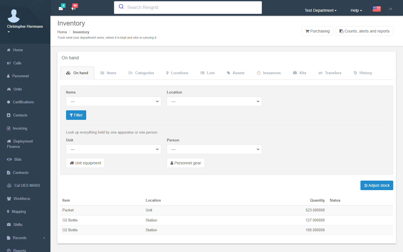Image resolution: width=403 pixels, height=252 pixels.
Task: Click the US flag language icon
Action: tap(377, 9)
